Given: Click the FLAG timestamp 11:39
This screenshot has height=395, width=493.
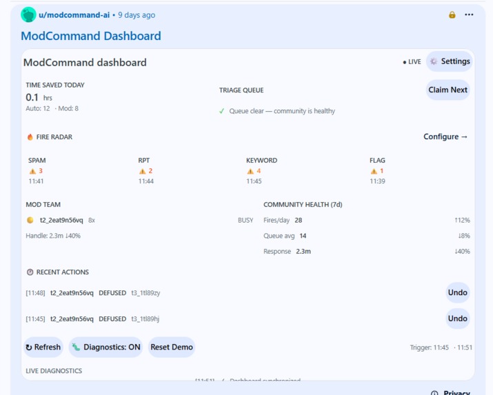Looking at the screenshot, I should 377,181.
